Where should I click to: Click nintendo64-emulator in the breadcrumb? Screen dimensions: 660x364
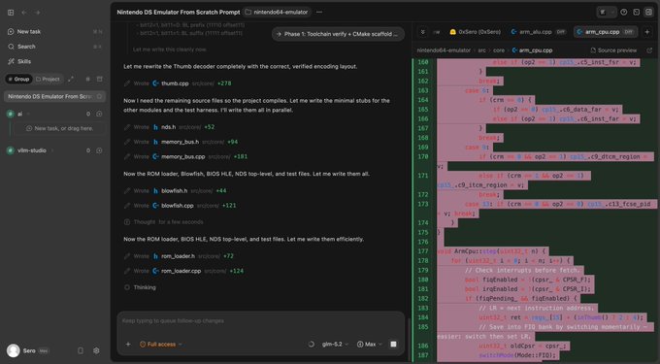coord(444,50)
